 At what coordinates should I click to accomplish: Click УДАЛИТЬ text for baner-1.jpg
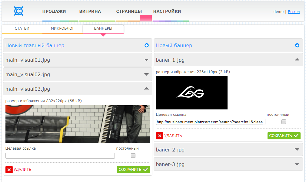[x=173, y=136]
